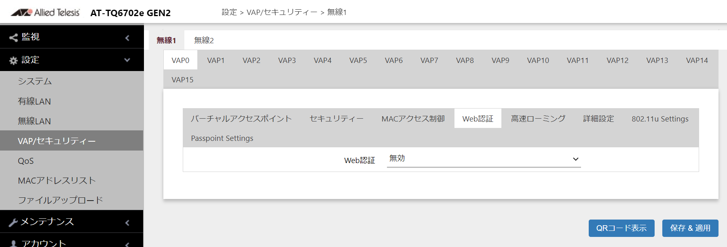The height and width of the screenshot is (247, 727).
Task: Select the VAP14 tab
Action: tap(697, 60)
